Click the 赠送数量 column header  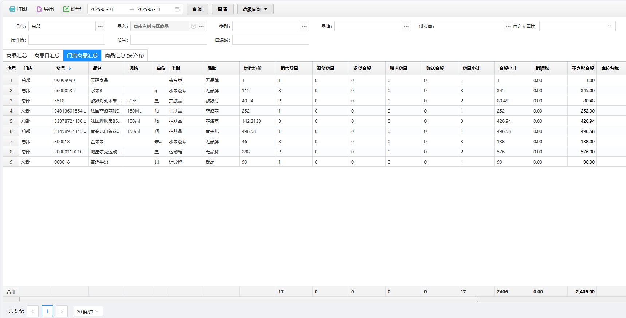(404, 68)
